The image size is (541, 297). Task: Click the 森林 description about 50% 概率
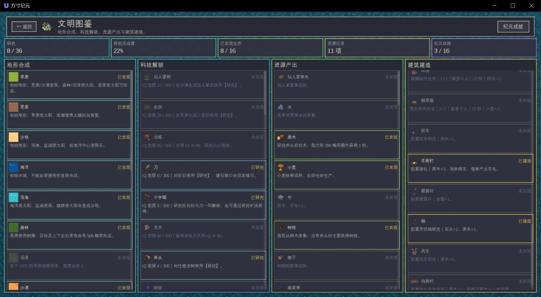point(62,235)
